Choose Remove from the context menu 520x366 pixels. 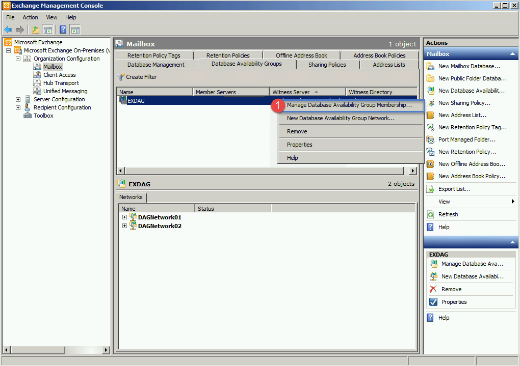pyautogui.click(x=351, y=131)
